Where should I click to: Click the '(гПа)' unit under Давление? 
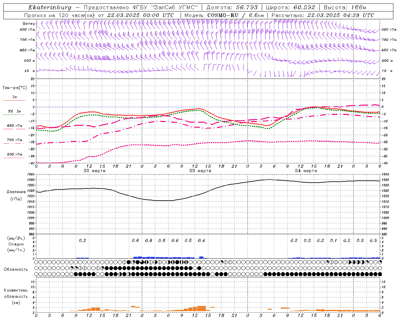pyautogui.click(x=16, y=199)
